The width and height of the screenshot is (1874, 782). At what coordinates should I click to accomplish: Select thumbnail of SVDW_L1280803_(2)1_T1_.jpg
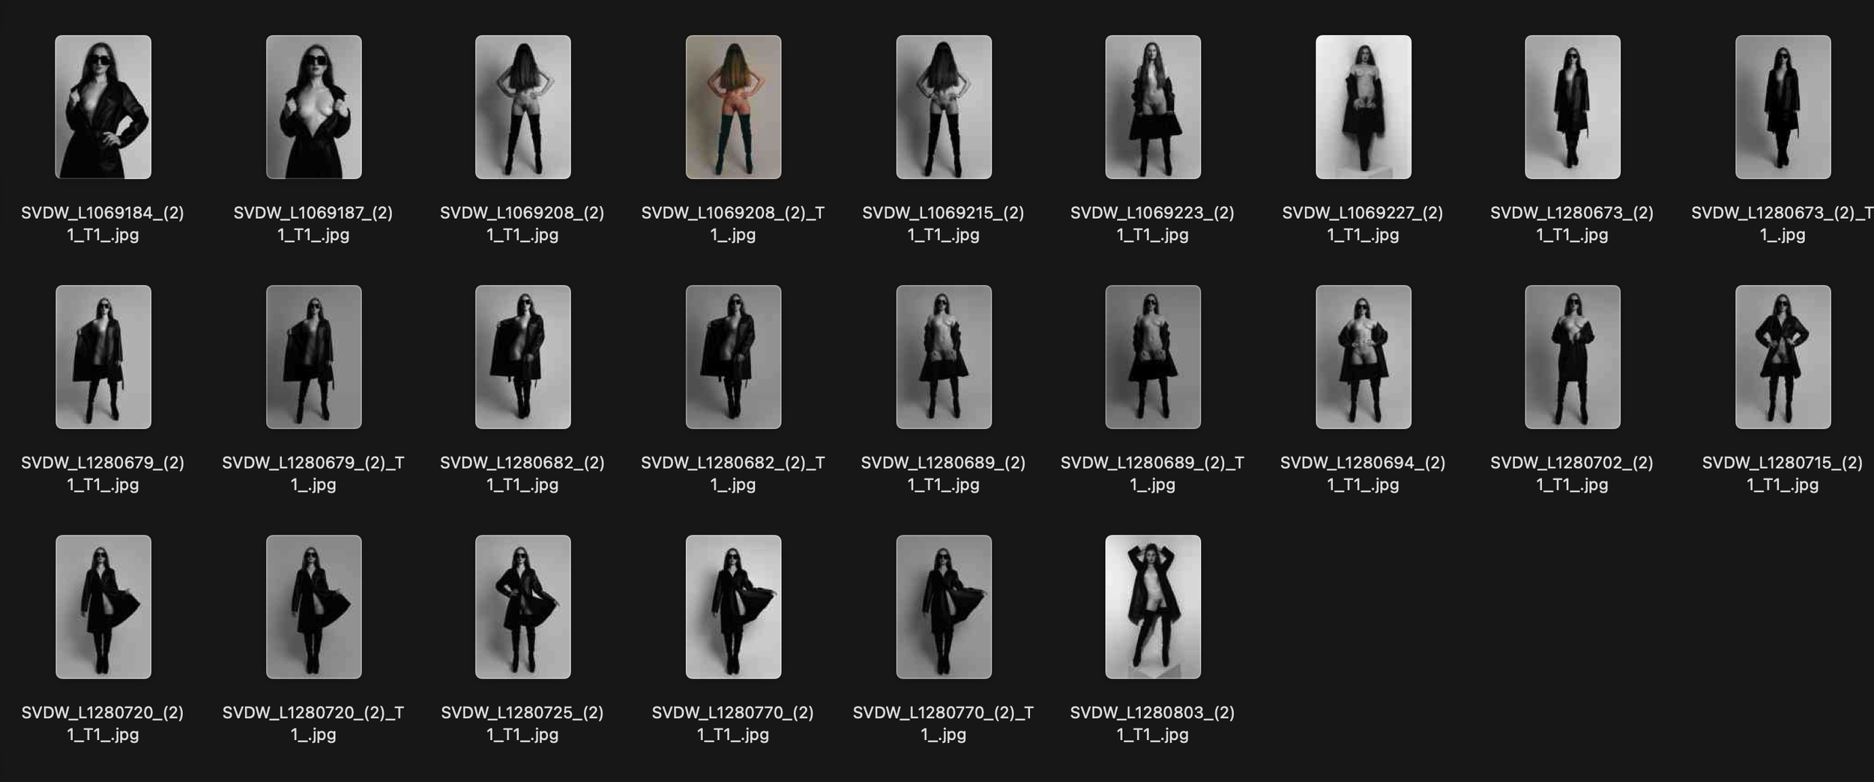pyautogui.click(x=1153, y=607)
